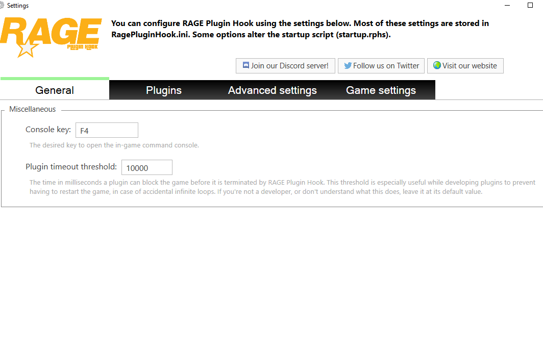This screenshot has height=350, width=543.
Task: Click the globe icon on website button
Action: tap(437, 65)
